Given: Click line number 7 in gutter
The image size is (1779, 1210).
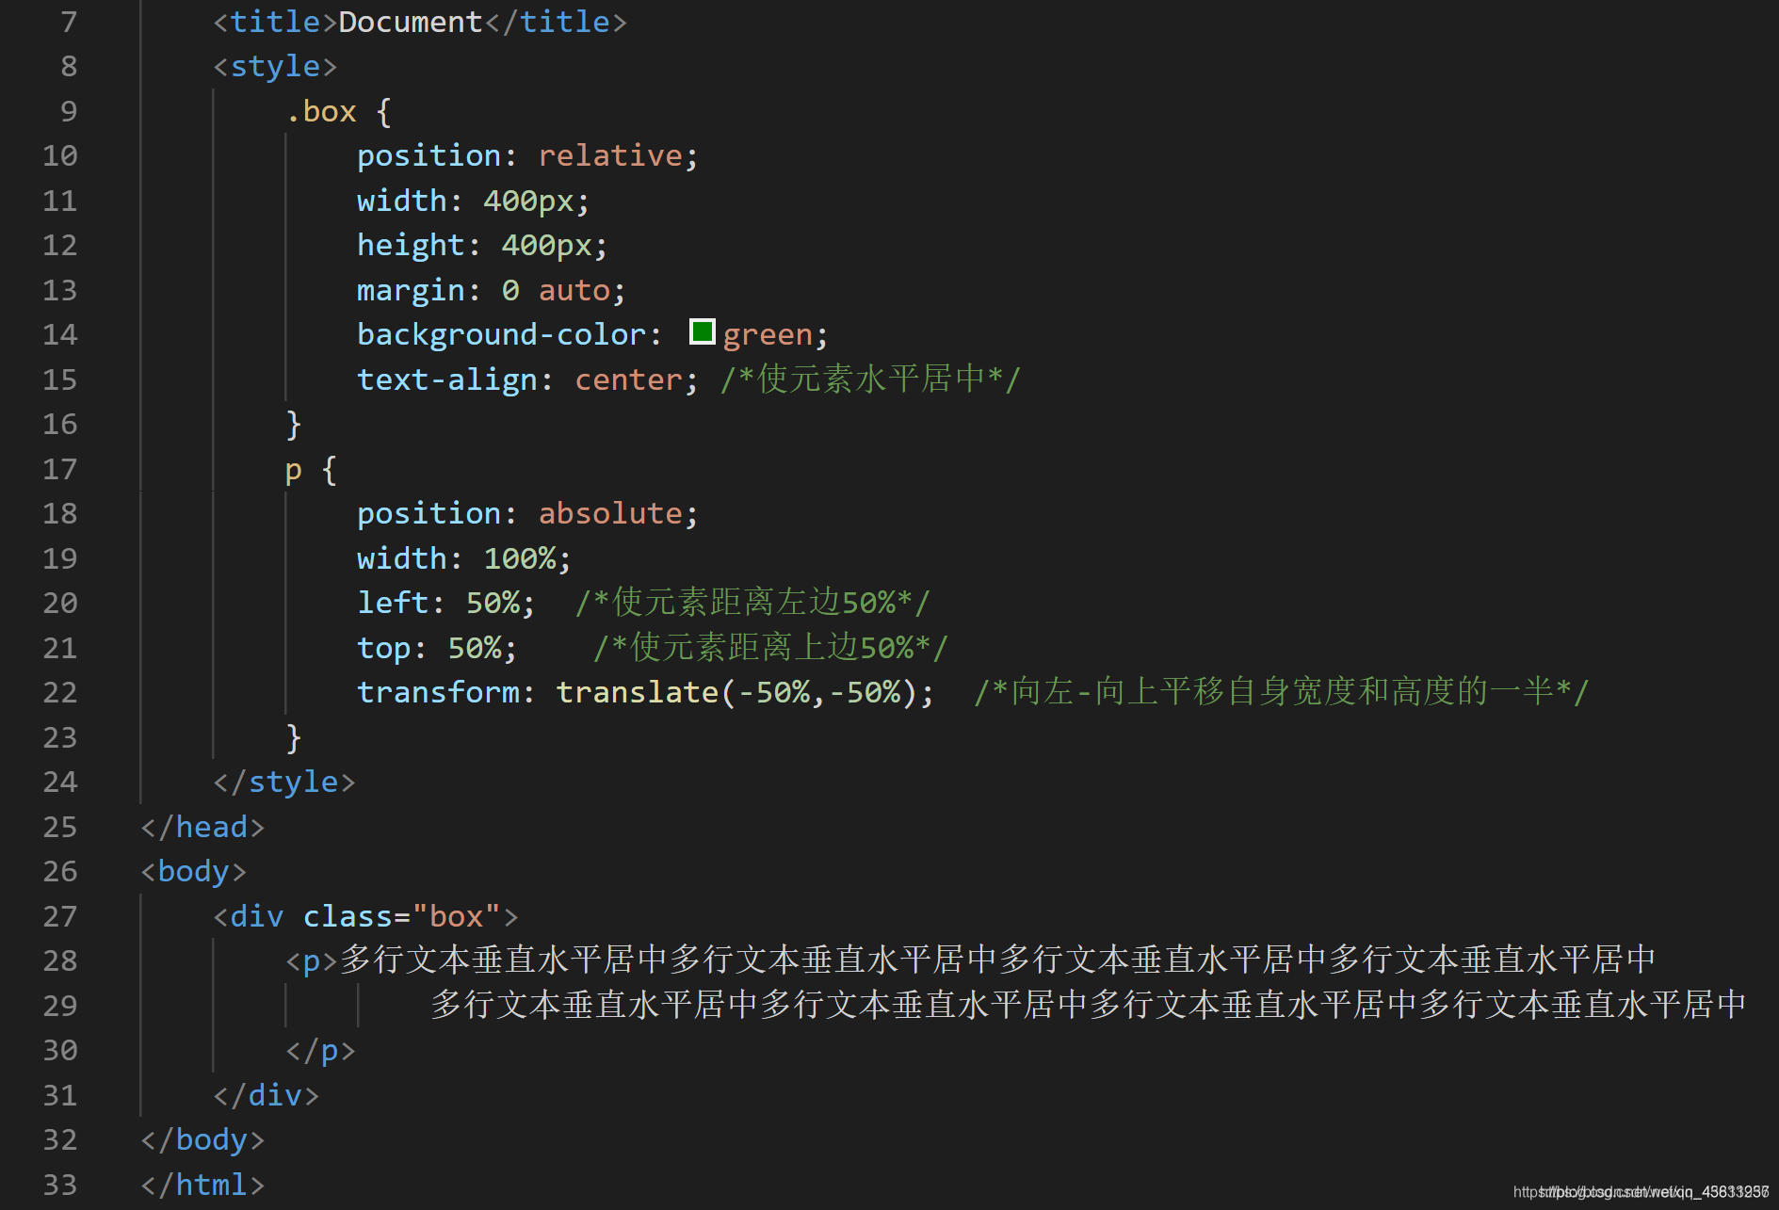Looking at the screenshot, I should [x=69, y=22].
